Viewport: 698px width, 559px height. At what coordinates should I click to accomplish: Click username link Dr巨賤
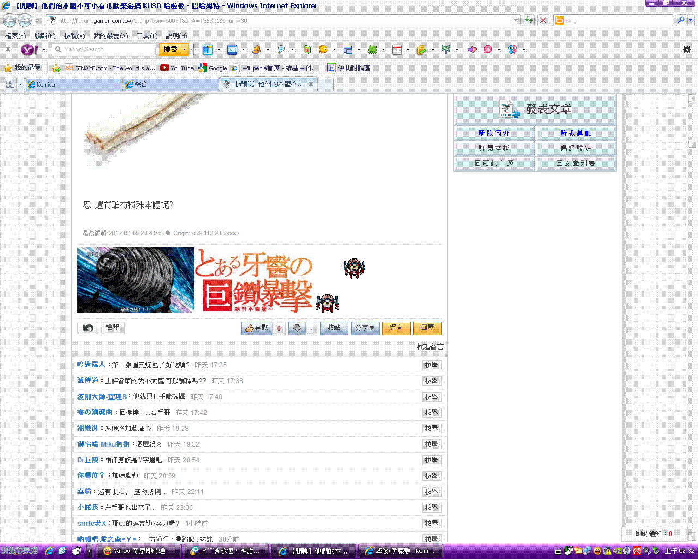[x=88, y=460]
